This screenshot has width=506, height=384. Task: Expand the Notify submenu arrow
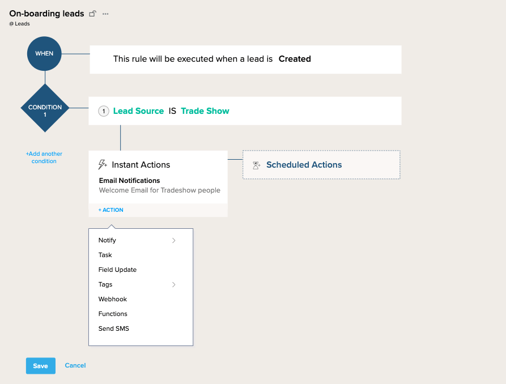[x=174, y=241]
